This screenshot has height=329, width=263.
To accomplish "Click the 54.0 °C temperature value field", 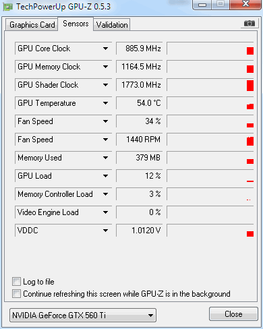I will (139, 103).
